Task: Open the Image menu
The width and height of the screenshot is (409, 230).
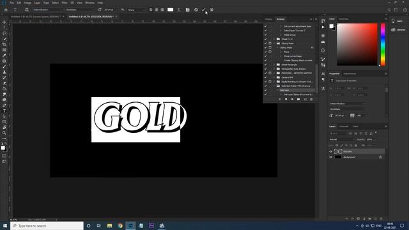Action: pos(27,3)
